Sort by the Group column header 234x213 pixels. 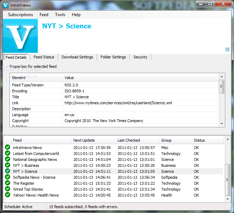(x=175, y=140)
